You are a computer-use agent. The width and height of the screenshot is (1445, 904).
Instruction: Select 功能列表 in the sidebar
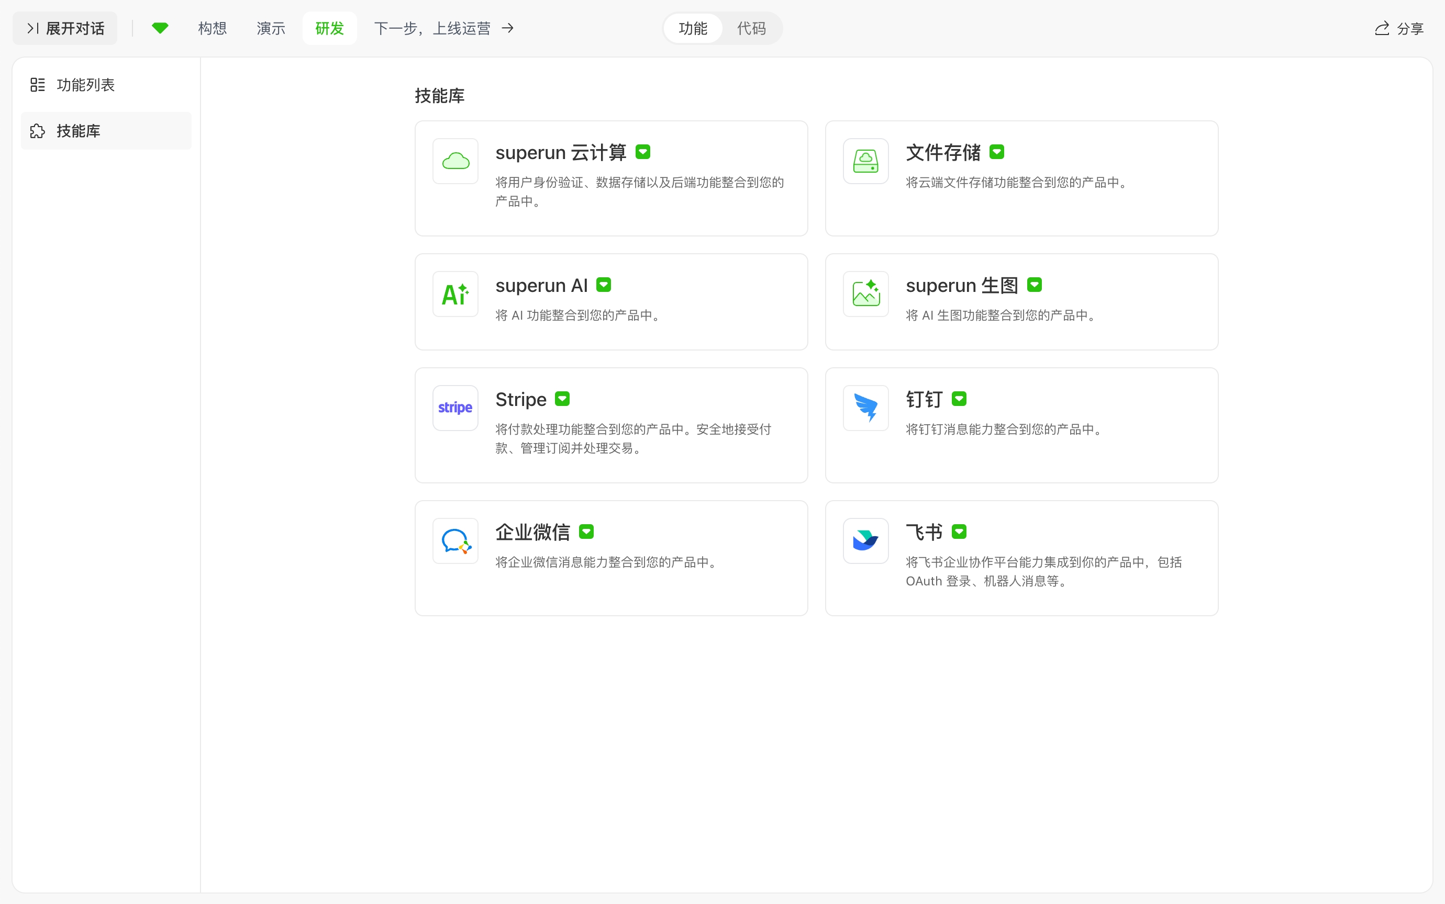(85, 85)
